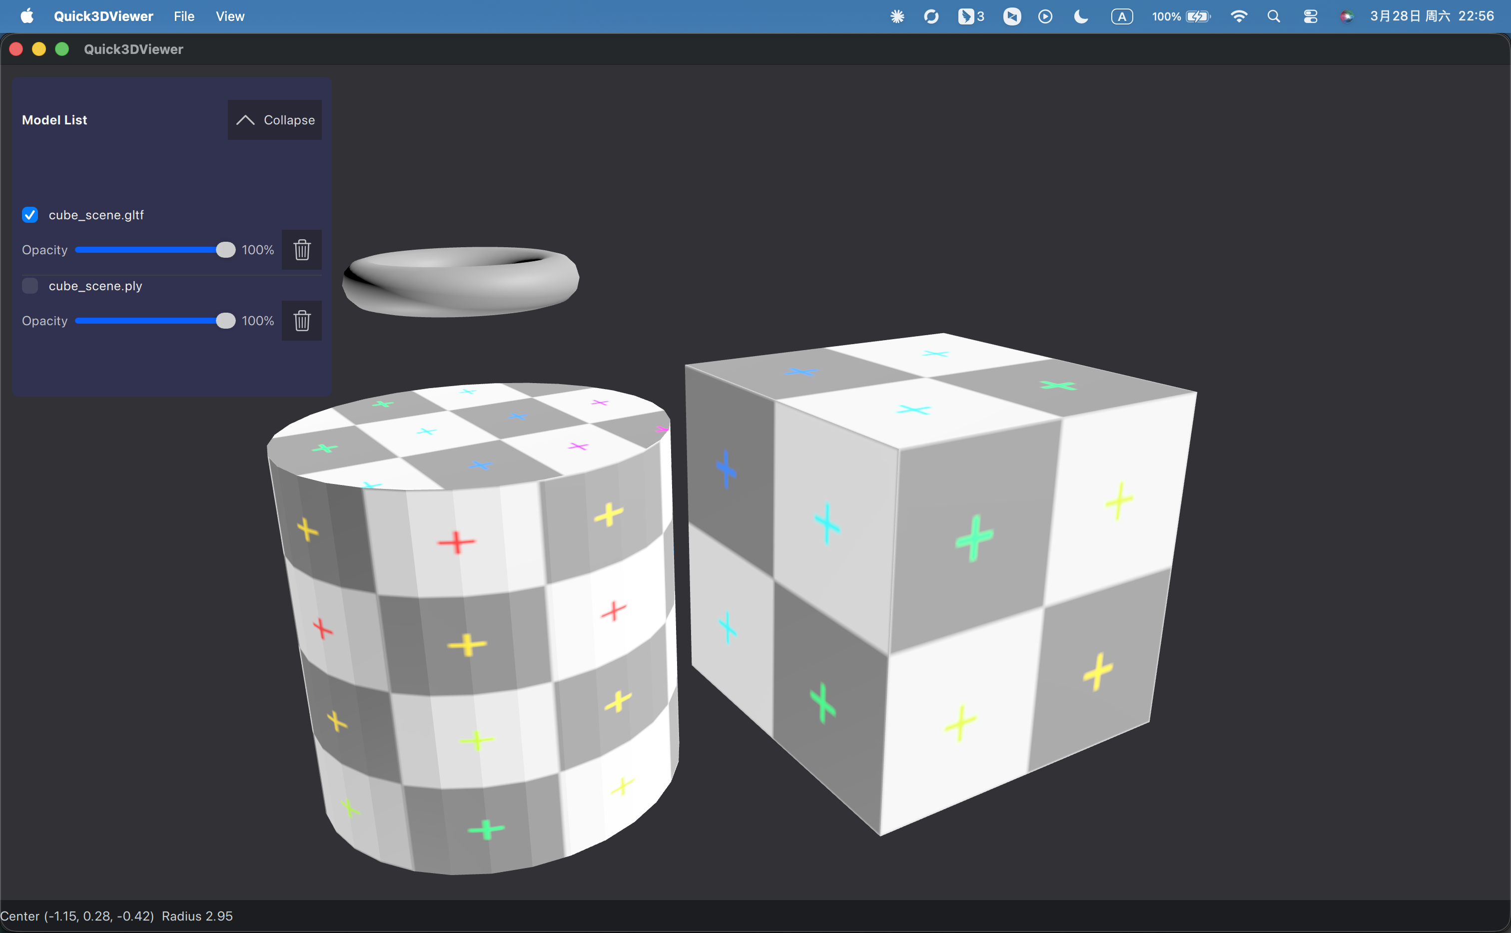Click the Radius 2.95 status text
Viewport: 1511px width, 933px height.
197,916
